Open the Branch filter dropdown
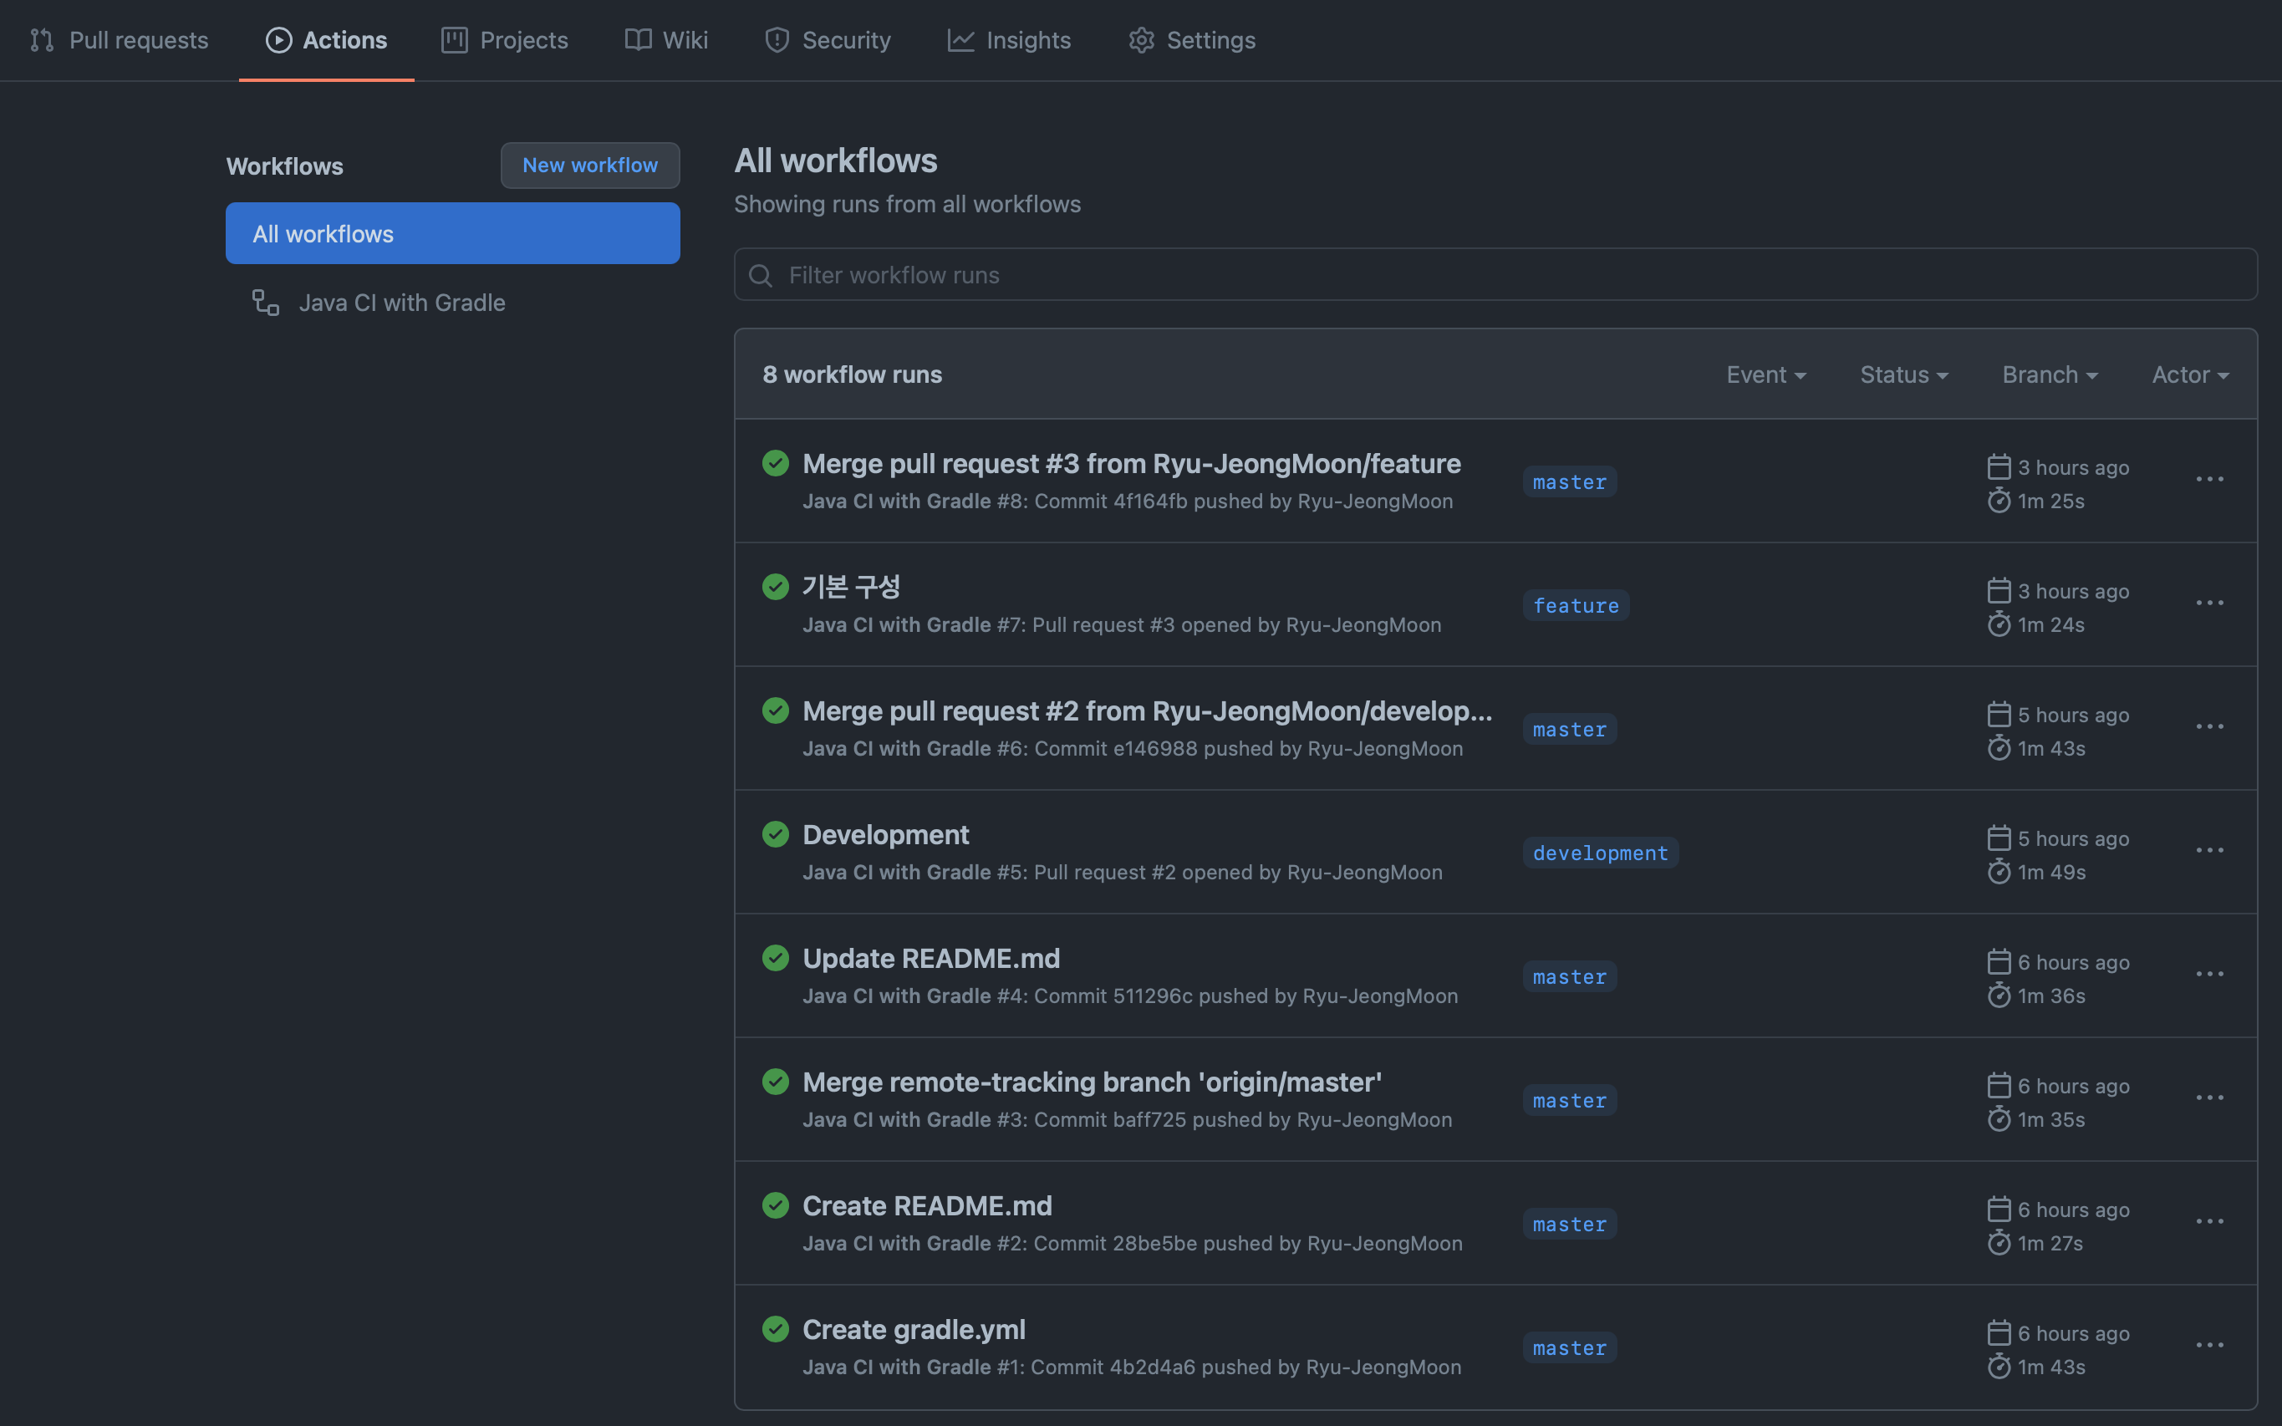 (x=2049, y=374)
